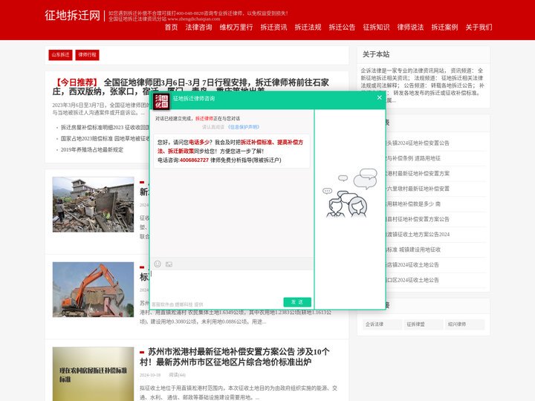Select the 山东拆迁 tag button
Viewport: 535px width, 401px height.
click(60, 55)
